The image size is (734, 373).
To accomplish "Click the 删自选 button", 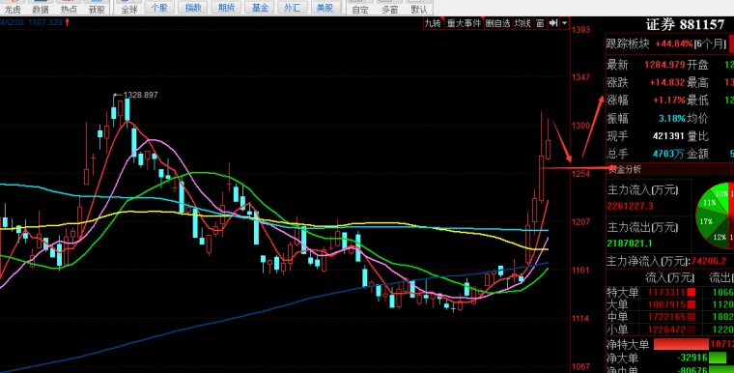I will tap(497, 23).
